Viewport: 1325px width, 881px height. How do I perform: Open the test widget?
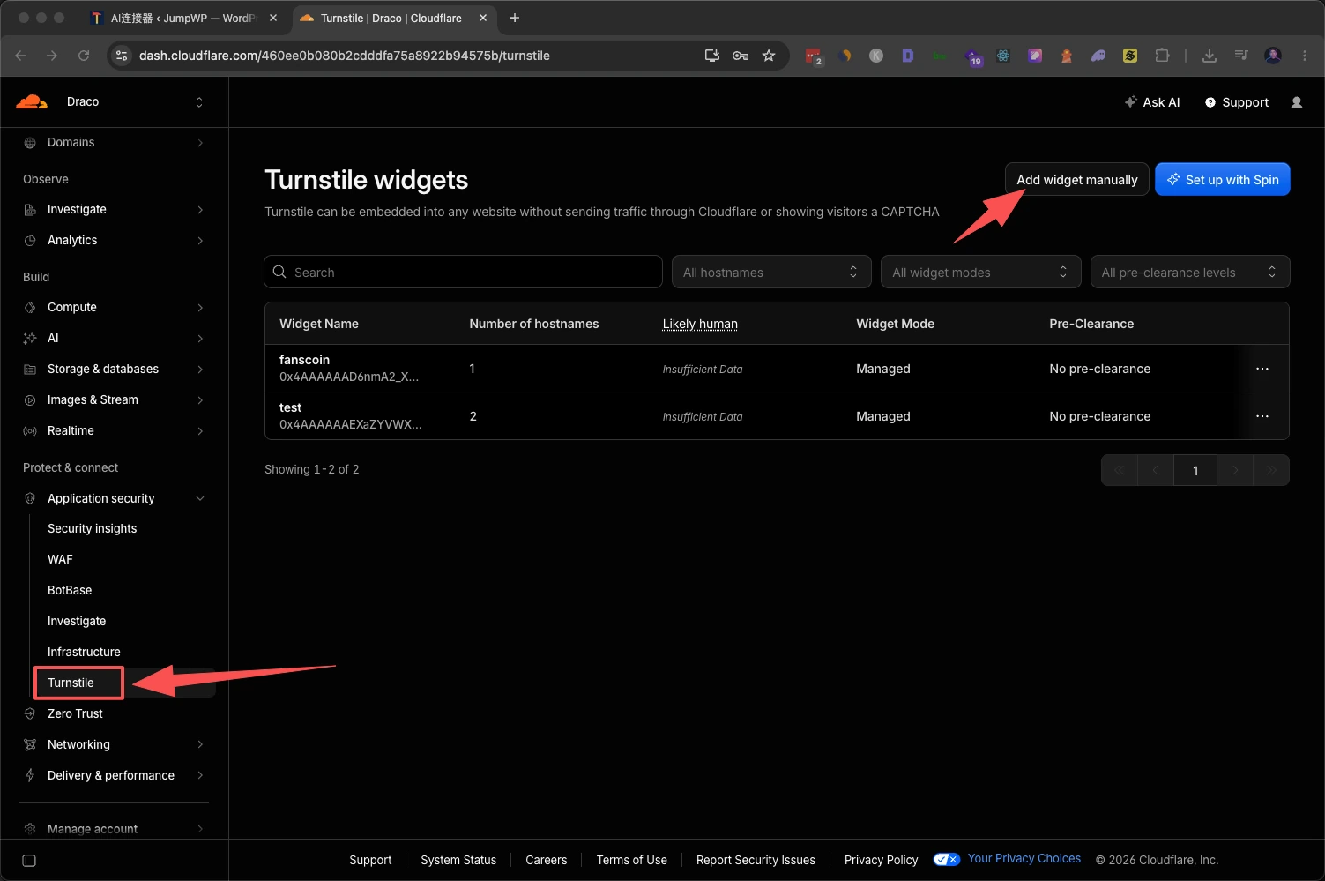coord(290,407)
